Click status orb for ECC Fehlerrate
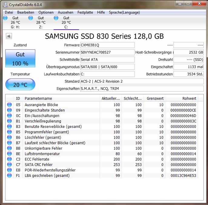The height and width of the screenshot is (205, 208). click(9, 159)
